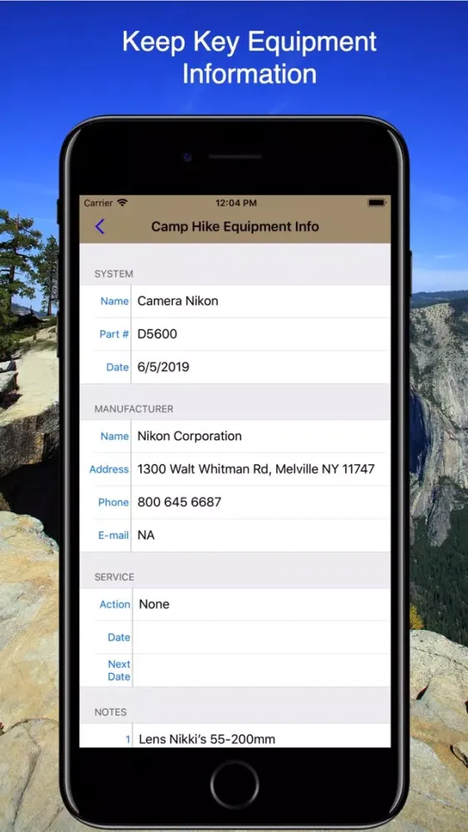Tap the back arrow in the navigation bar
Viewport: 468px width, 832px height.
100,226
